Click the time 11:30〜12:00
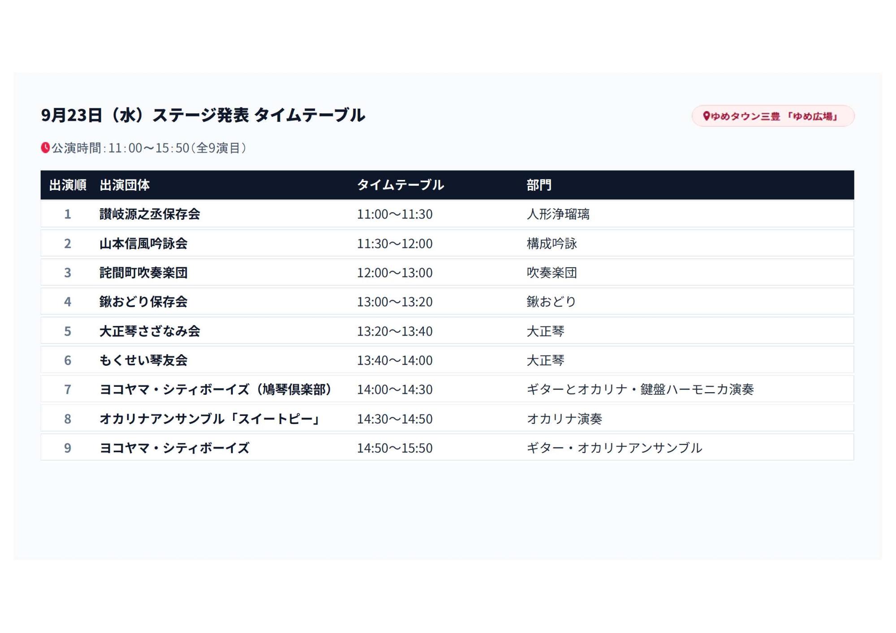Screen dimensions: 896x633 point(395,244)
